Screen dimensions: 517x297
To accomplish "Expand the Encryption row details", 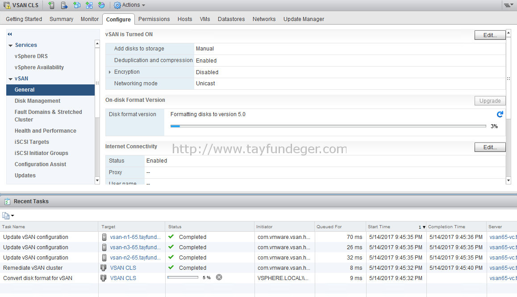I will click(x=110, y=72).
